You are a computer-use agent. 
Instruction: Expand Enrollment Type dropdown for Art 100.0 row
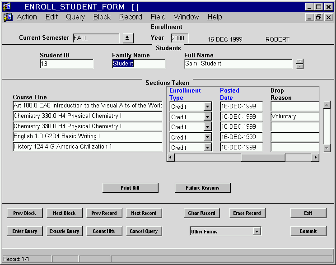207,106
